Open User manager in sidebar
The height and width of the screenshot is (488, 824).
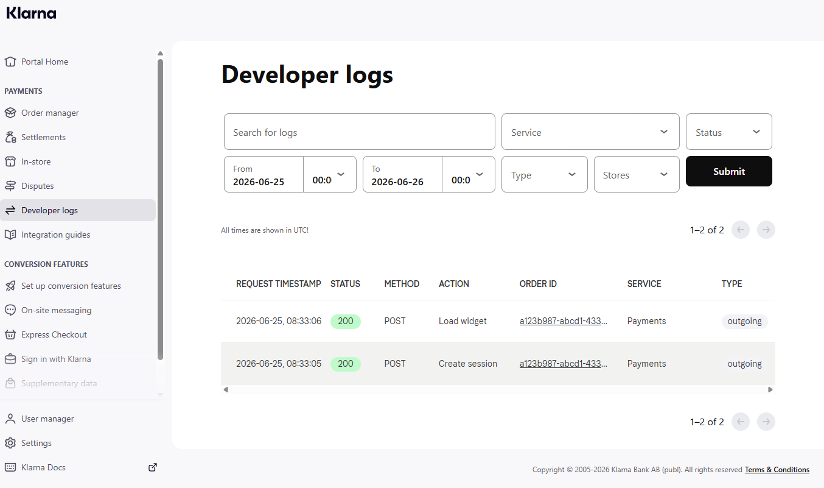click(78, 419)
